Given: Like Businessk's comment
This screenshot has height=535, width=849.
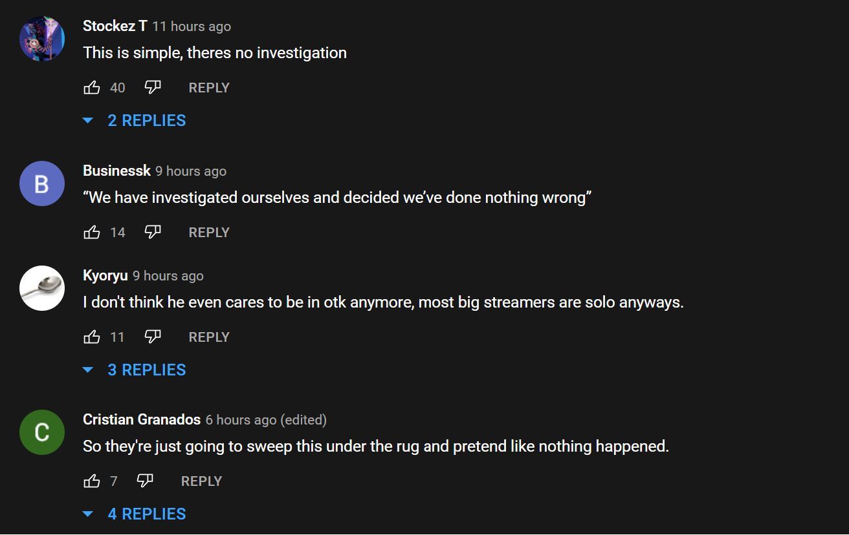Looking at the screenshot, I should point(92,232).
